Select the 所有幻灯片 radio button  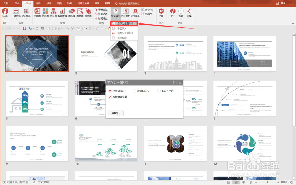tap(110, 91)
